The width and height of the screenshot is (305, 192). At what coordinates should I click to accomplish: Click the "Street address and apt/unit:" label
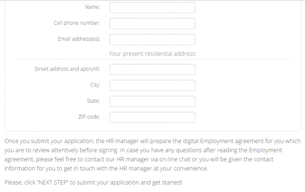pyautogui.click(x=67, y=69)
